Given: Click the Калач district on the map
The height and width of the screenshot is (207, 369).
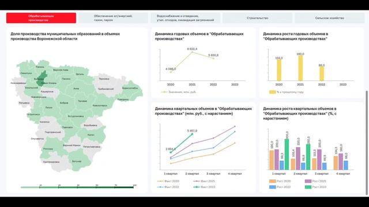Looking at the screenshot, I should point(91,135).
